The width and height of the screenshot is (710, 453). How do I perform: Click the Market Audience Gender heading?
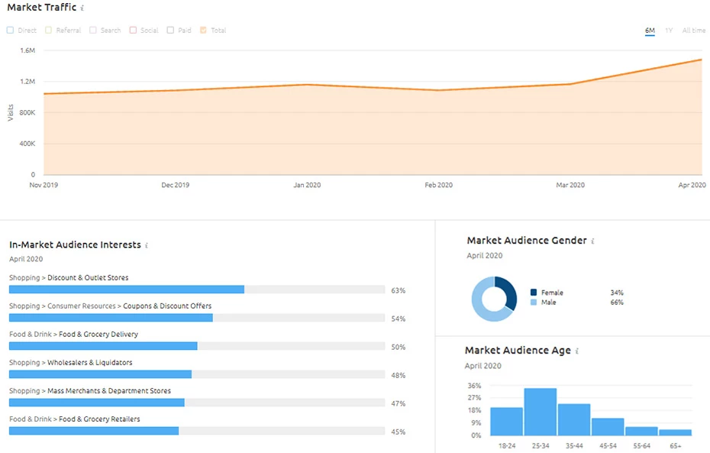(x=527, y=241)
